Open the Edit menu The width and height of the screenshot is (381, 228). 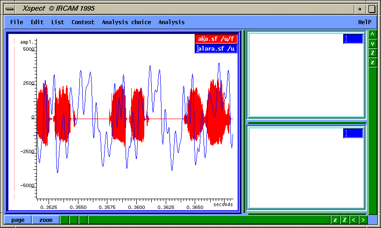(x=37, y=22)
